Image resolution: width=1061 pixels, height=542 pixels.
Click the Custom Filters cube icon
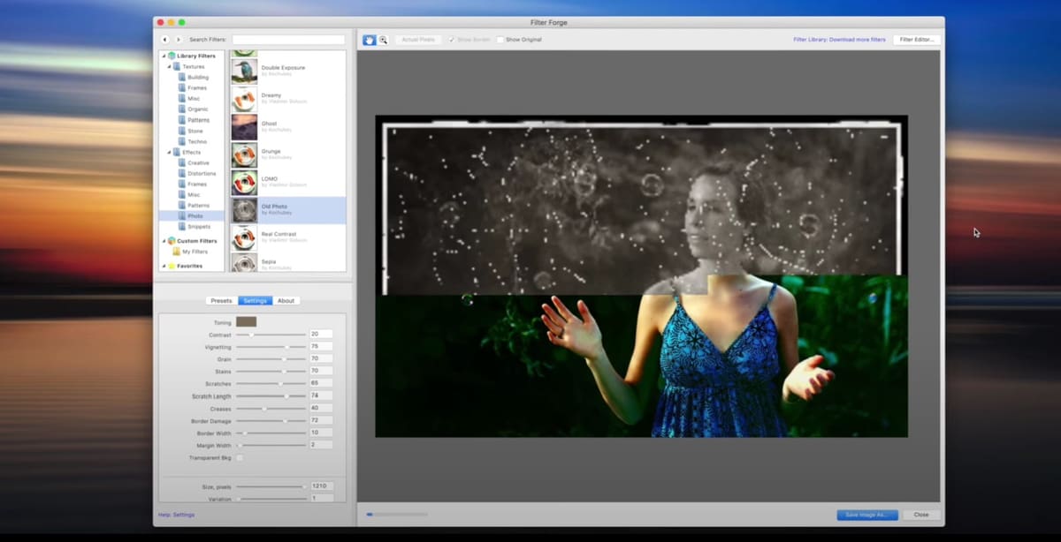click(x=172, y=241)
